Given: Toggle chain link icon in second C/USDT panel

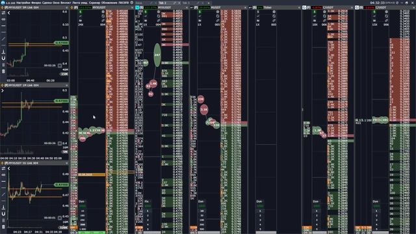Looking at the screenshot, I should tap(386, 20).
